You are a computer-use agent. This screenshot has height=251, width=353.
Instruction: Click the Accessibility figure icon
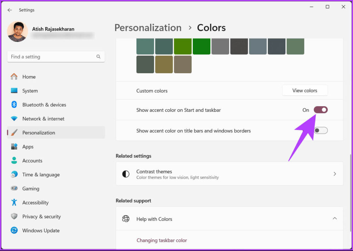[x=14, y=203]
